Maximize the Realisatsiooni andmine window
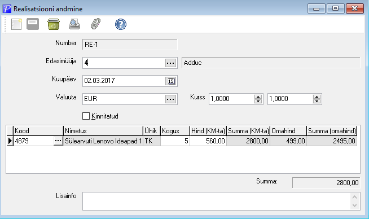369x219 pixels. click(x=335, y=8)
